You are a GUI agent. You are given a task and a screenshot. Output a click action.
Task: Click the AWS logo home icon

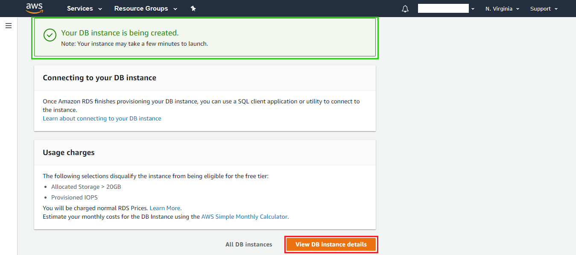coord(35,8)
